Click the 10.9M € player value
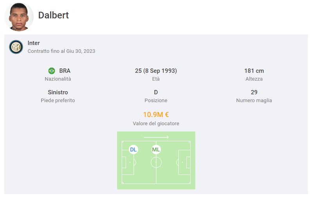The width and height of the screenshot is (310, 198). [156, 115]
